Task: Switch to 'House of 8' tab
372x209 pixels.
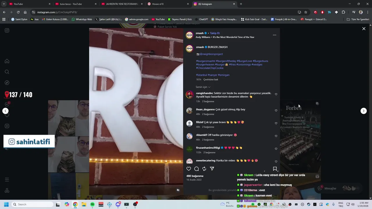Action: coord(168,4)
